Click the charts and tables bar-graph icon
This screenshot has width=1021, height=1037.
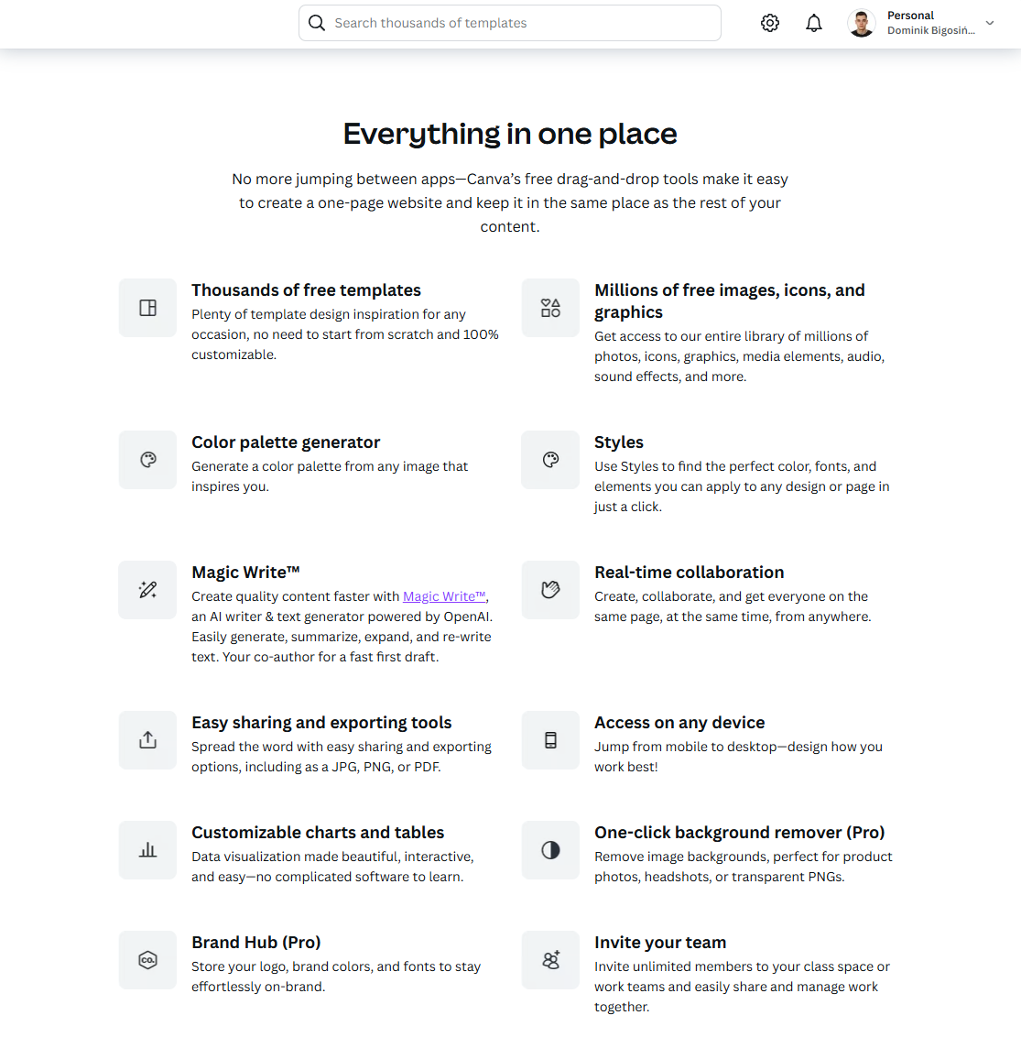[x=147, y=850]
